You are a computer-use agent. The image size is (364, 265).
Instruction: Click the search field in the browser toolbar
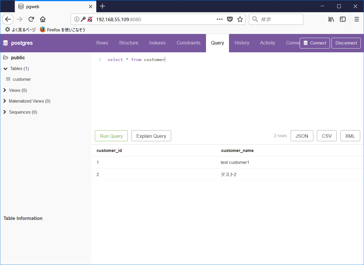[276, 19]
